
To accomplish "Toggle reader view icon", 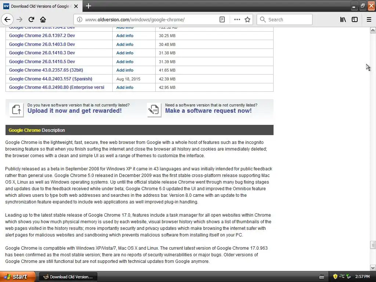I will tap(222, 19).
